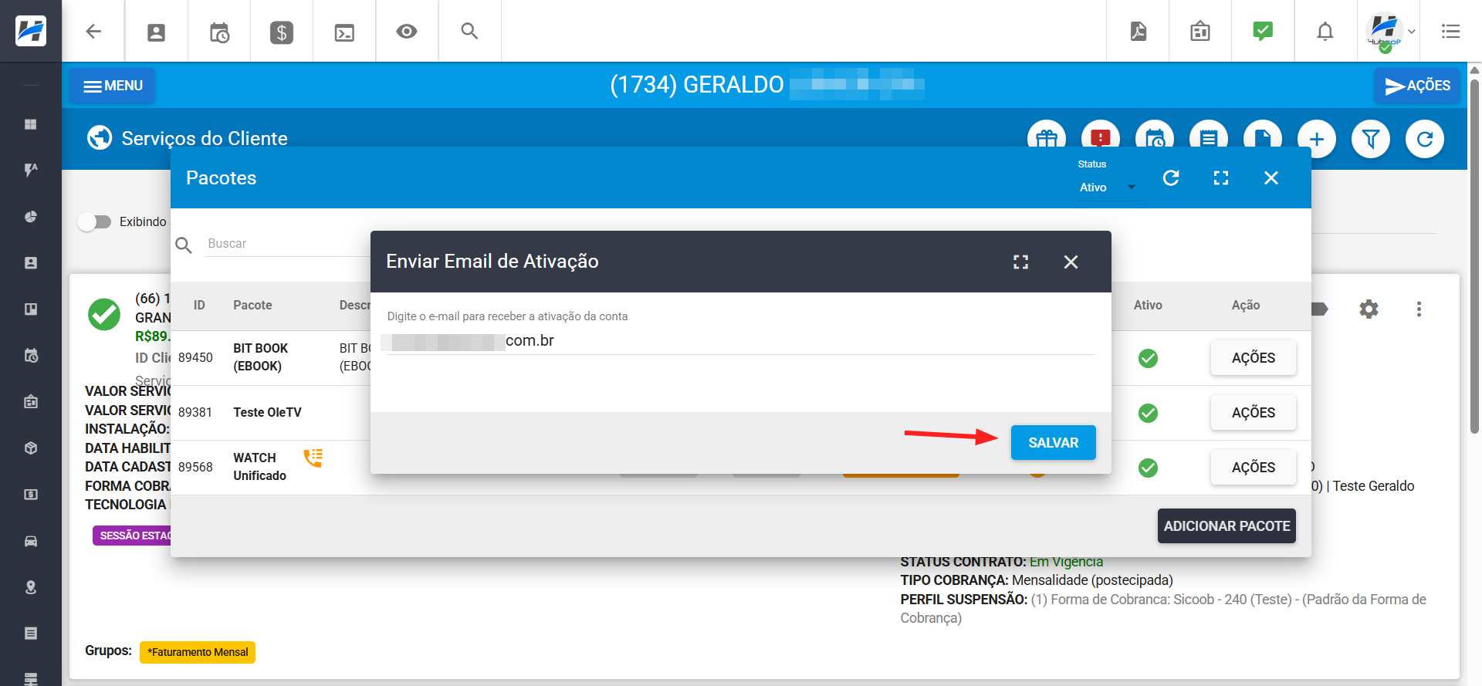Open the car vehicle icon in sidebar

[x=31, y=541]
